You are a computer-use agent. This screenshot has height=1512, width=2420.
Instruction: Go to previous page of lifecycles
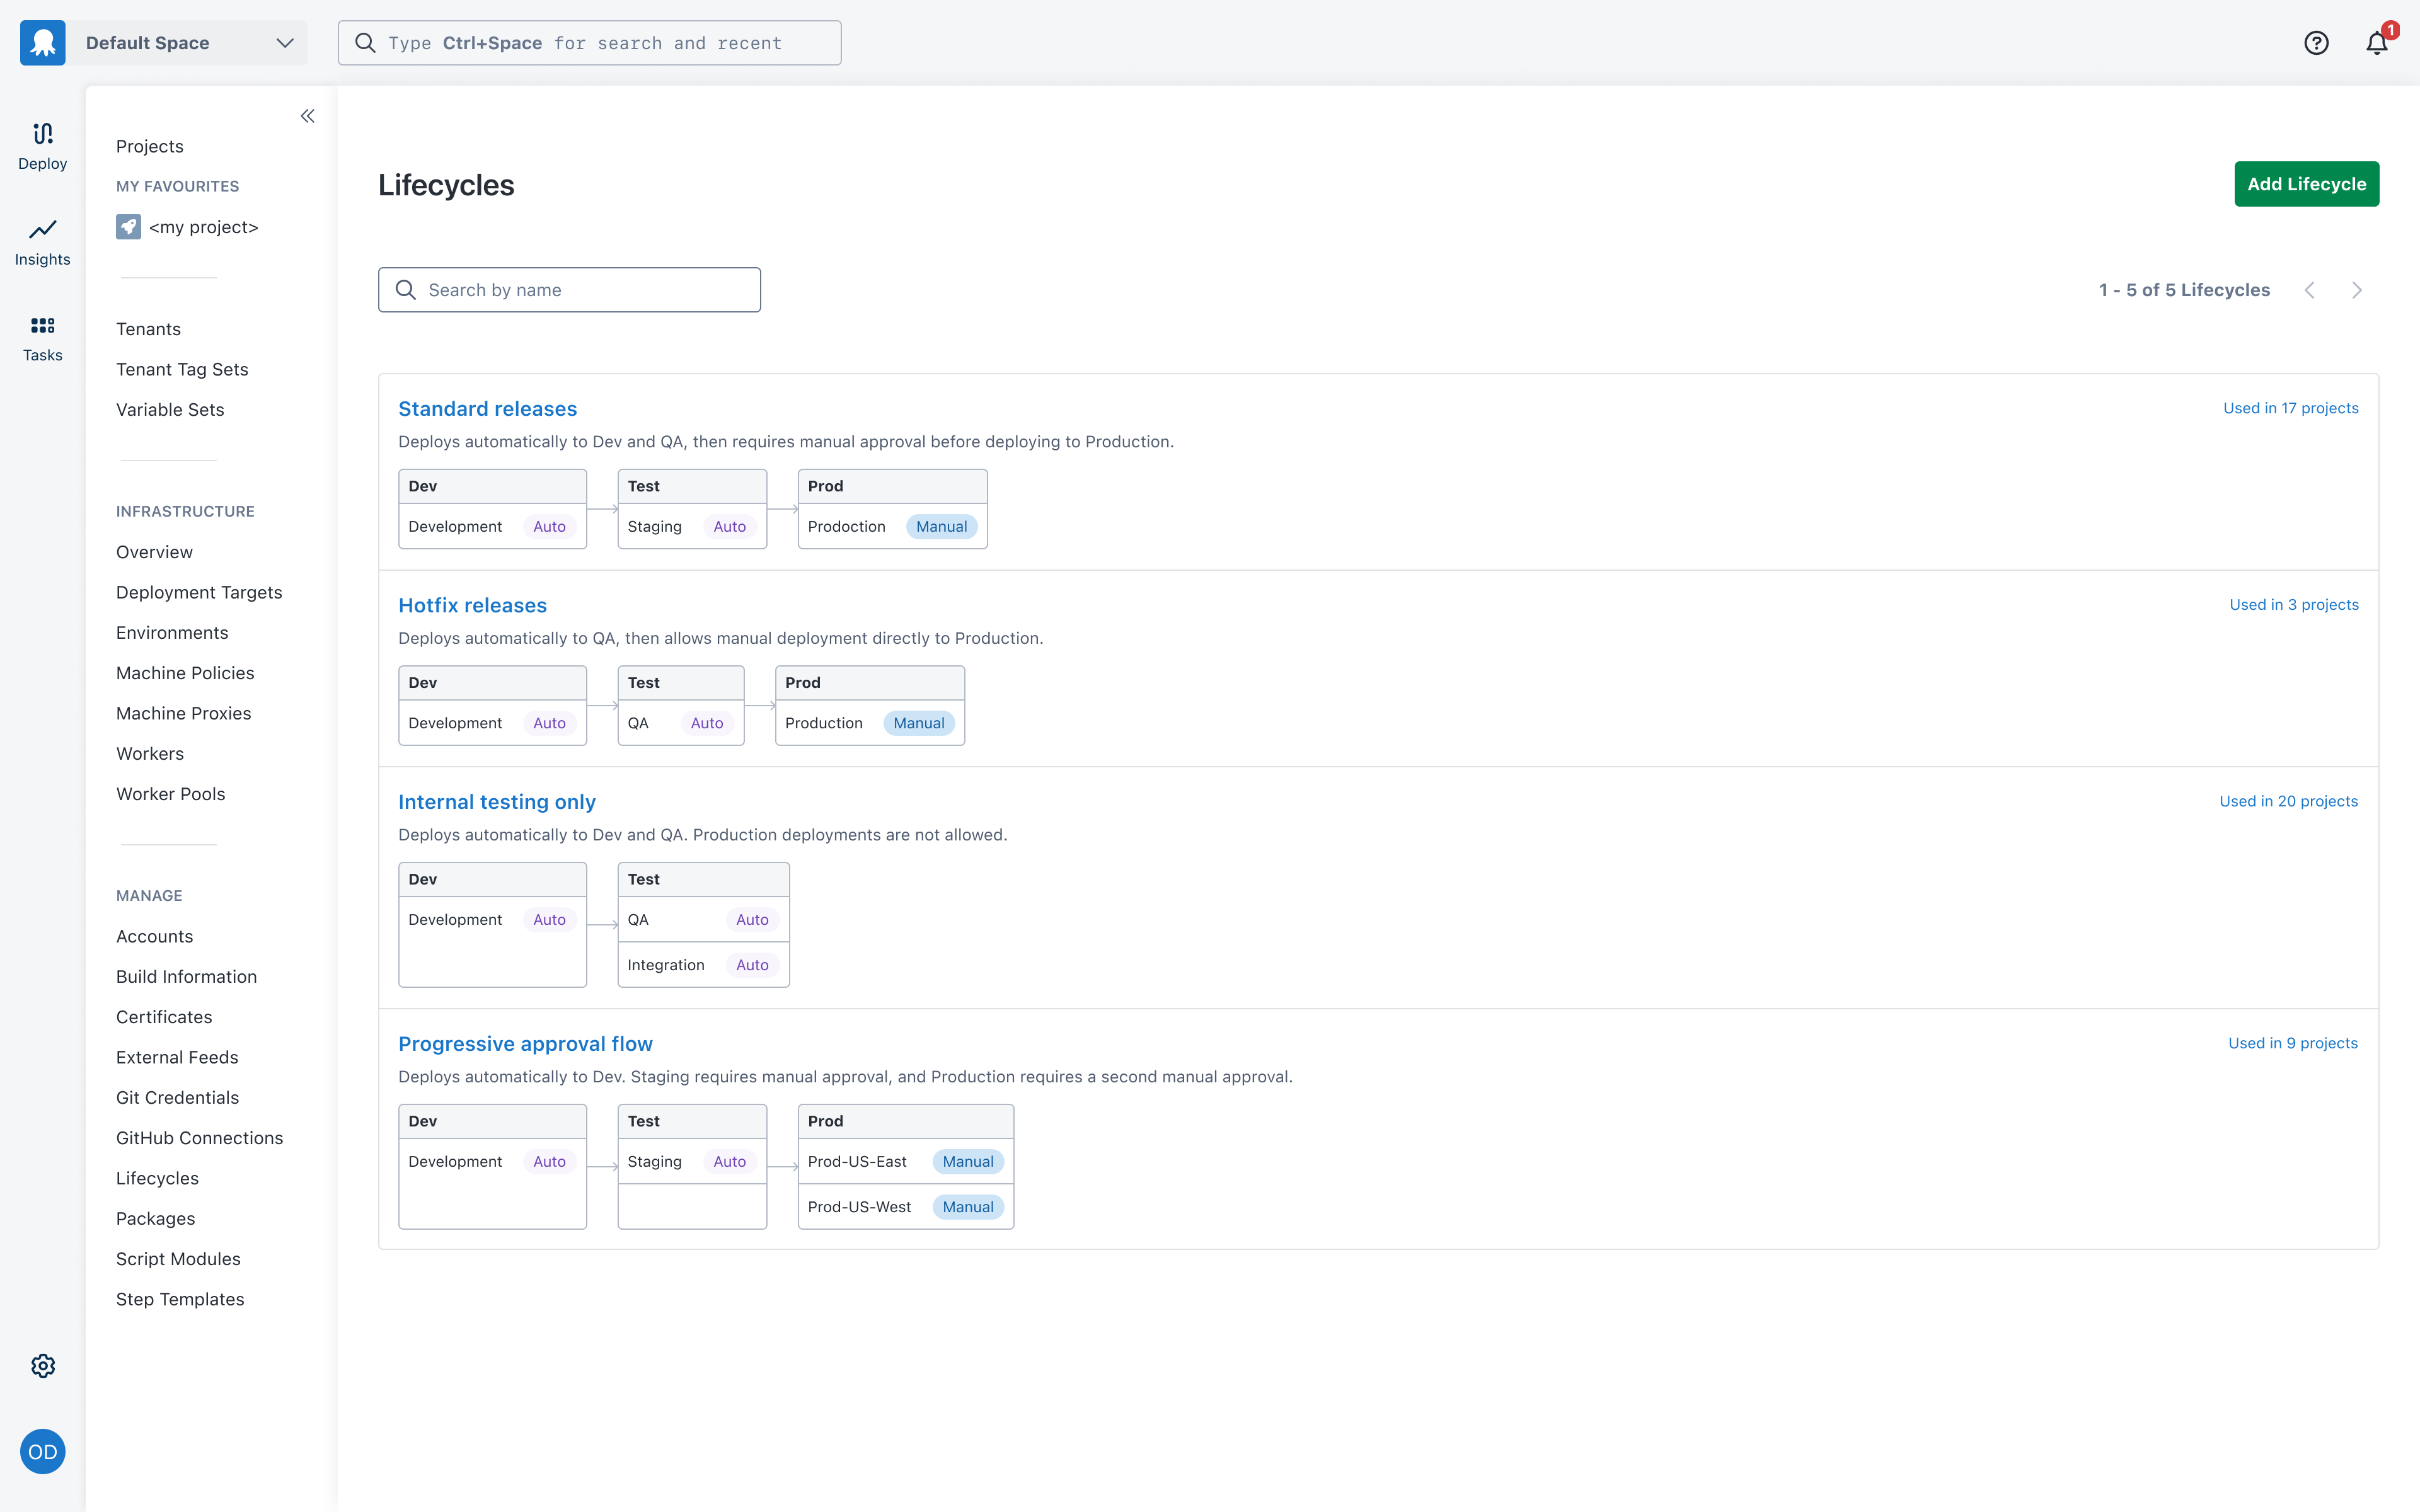click(2310, 290)
